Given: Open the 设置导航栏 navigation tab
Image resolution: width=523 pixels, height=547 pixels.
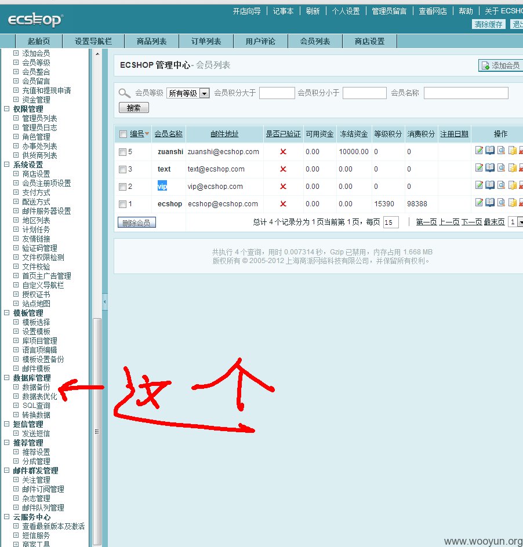Looking at the screenshot, I should click(93, 41).
